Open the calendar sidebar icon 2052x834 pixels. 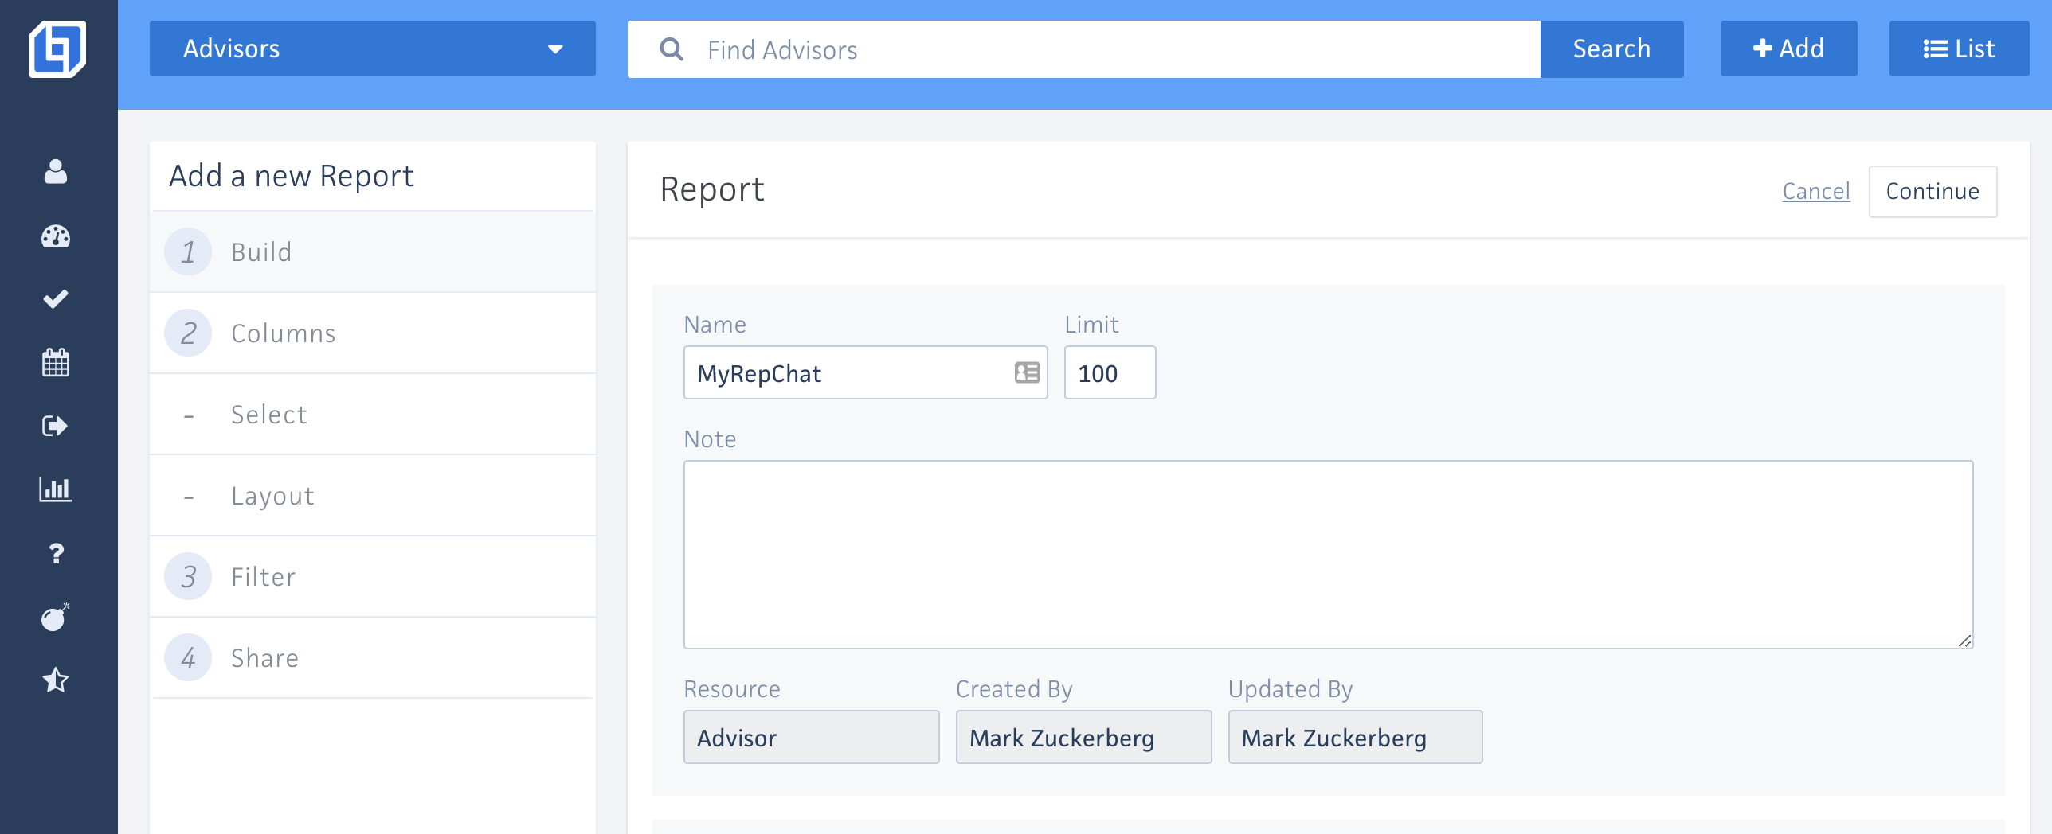coord(56,363)
